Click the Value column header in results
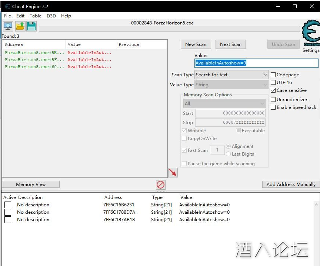Screen dimensions: 320x266 91,44
